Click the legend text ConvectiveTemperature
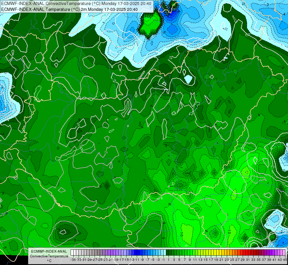 pyautogui.click(x=49, y=256)
